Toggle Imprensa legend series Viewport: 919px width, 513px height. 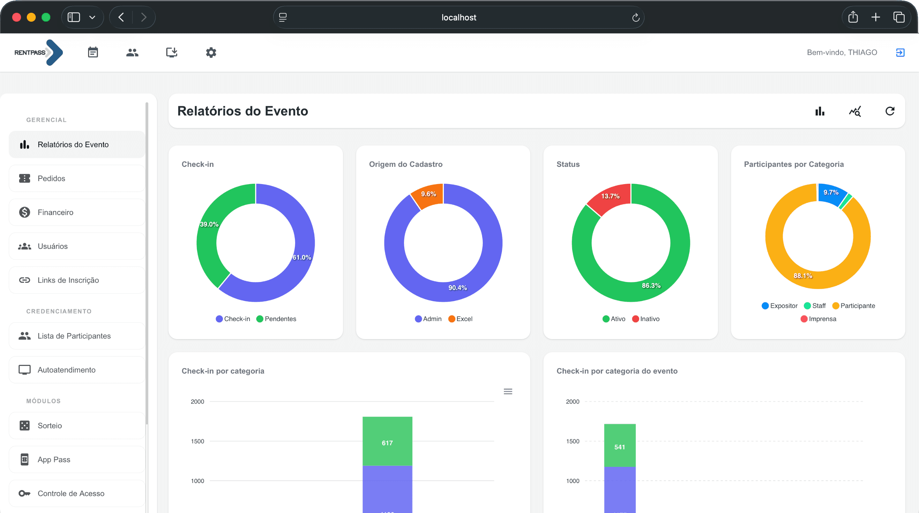tap(818, 319)
